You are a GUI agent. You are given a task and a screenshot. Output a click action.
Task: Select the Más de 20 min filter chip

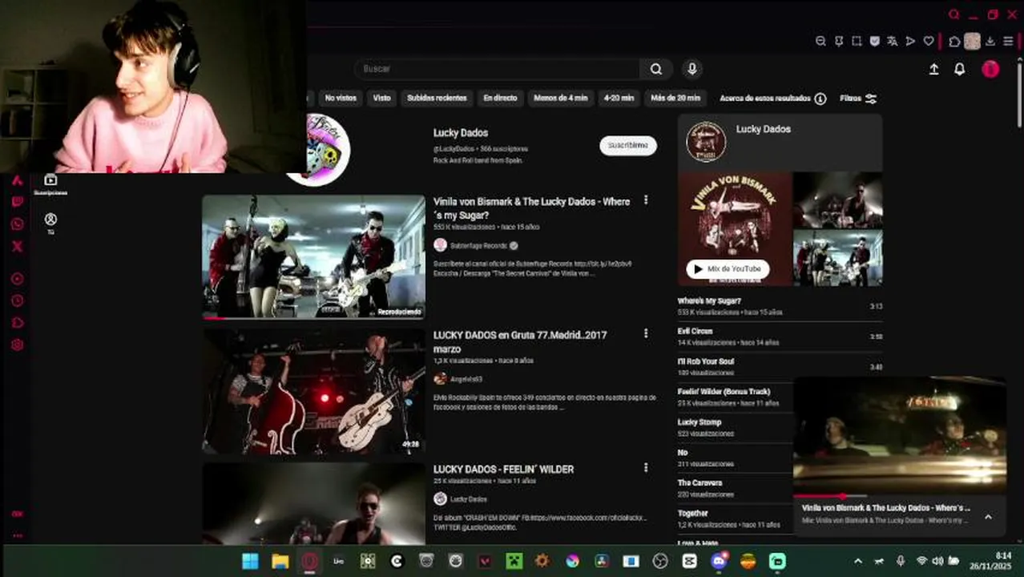(x=675, y=98)
